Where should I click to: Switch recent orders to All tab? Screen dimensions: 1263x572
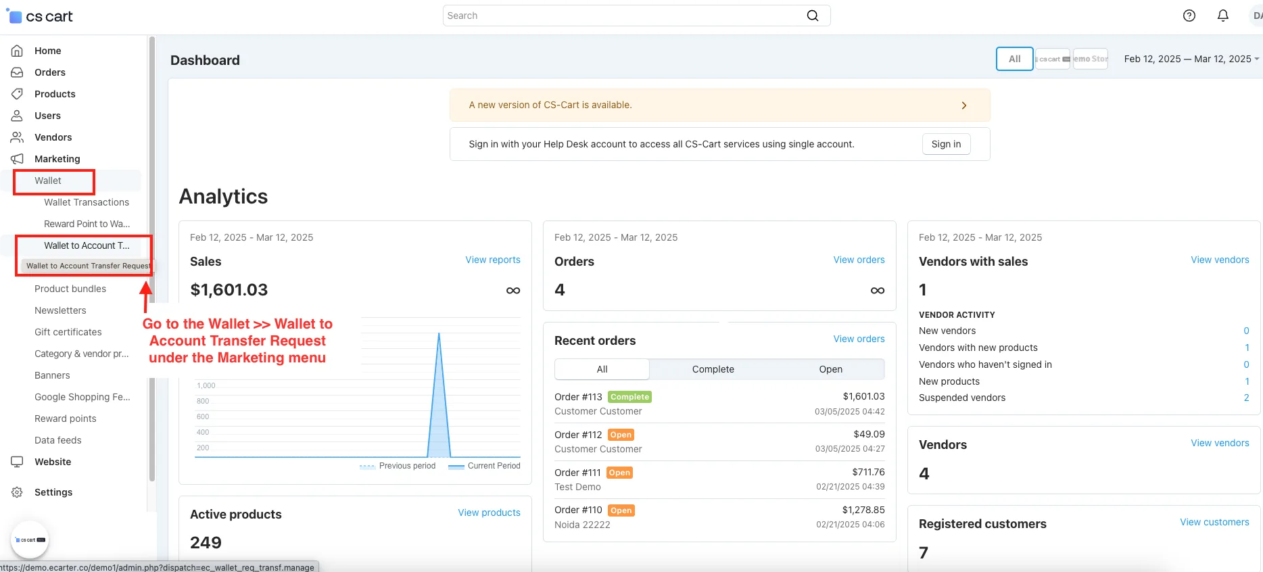pyautogui.click(x=602, y=369)
